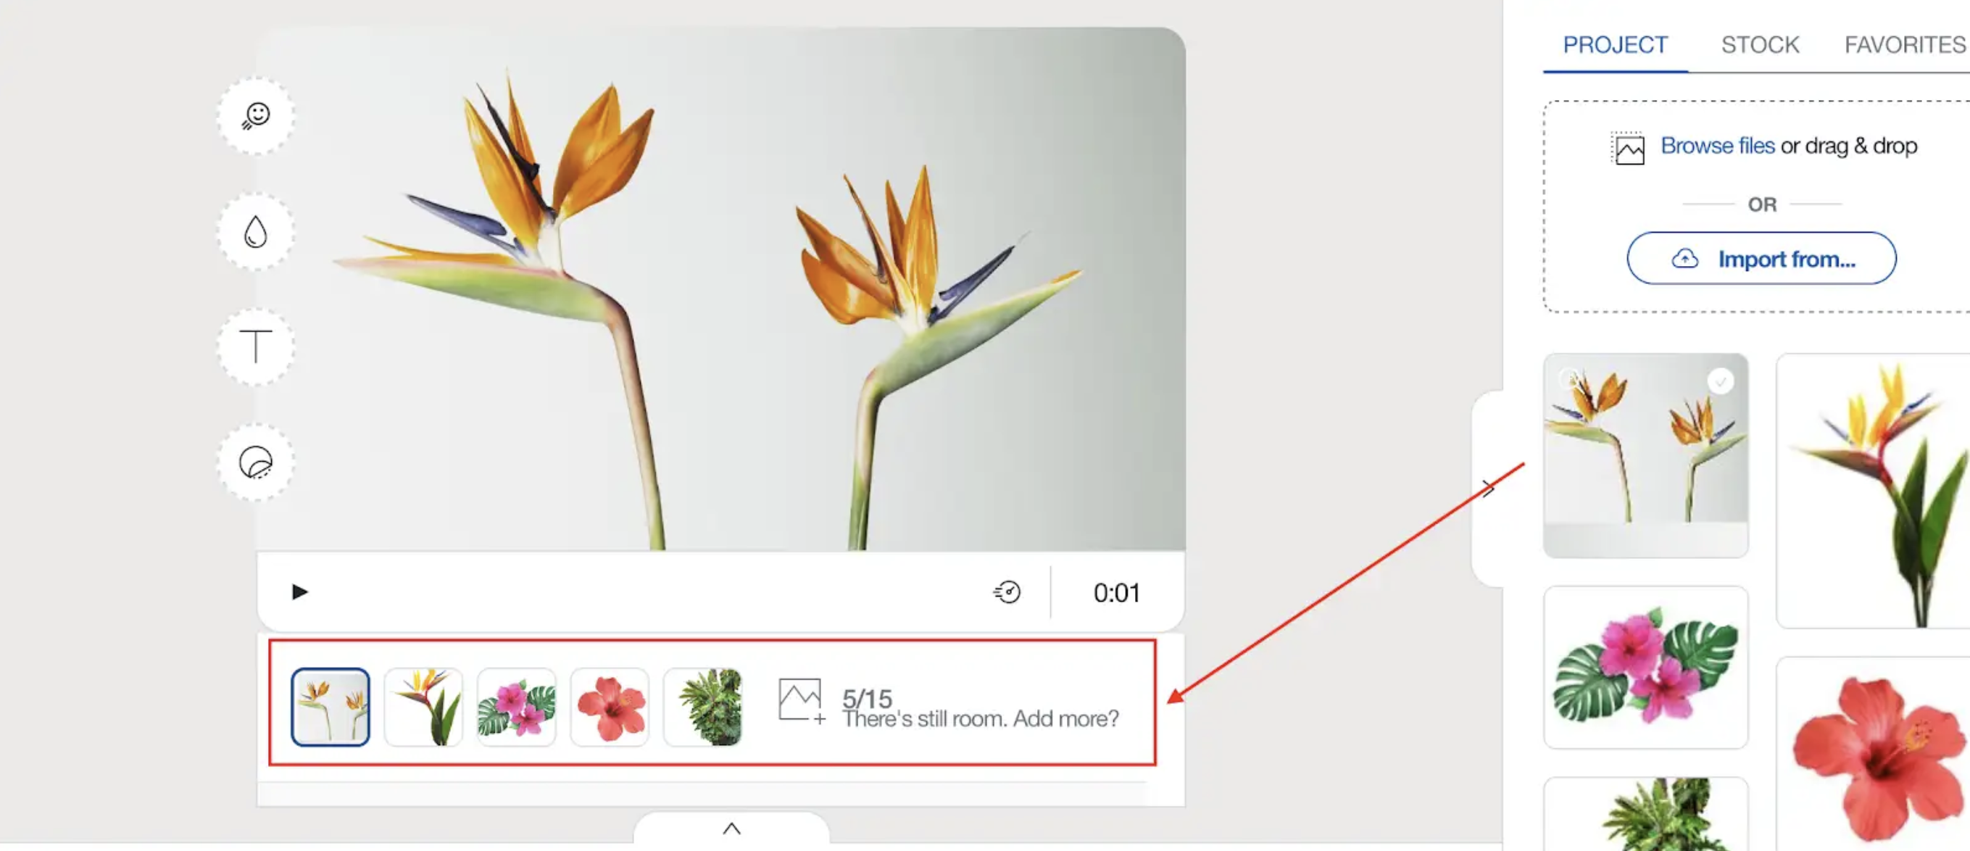1970x851 pixels.
Task: Click the image placeholder icon beside Browse files
Action: (x=1628, y=149)
